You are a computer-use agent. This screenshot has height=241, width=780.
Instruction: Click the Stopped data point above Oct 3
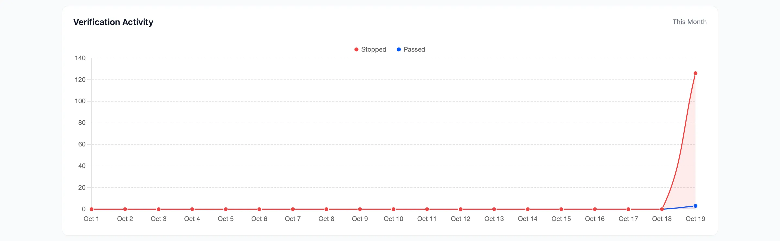158,209
